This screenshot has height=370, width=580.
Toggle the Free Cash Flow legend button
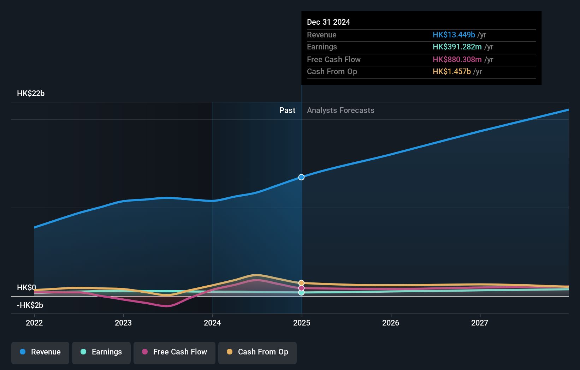174,353
